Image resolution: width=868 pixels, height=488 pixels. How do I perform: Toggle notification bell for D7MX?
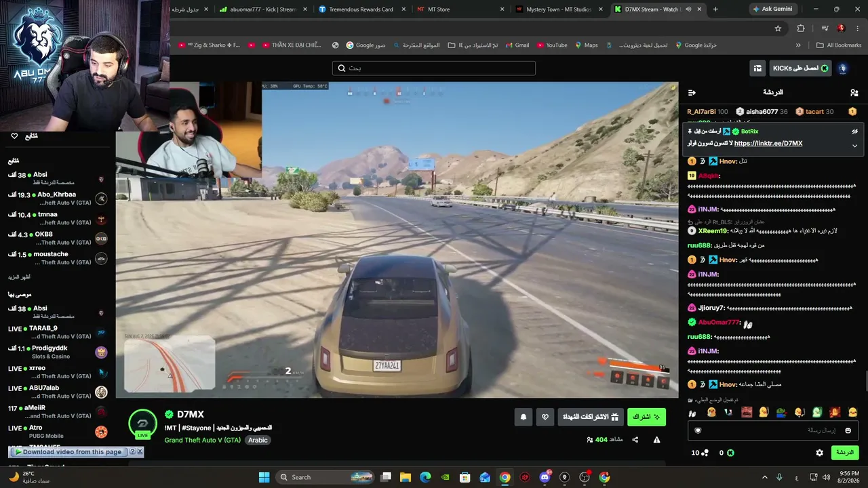(x=523, y=417)
